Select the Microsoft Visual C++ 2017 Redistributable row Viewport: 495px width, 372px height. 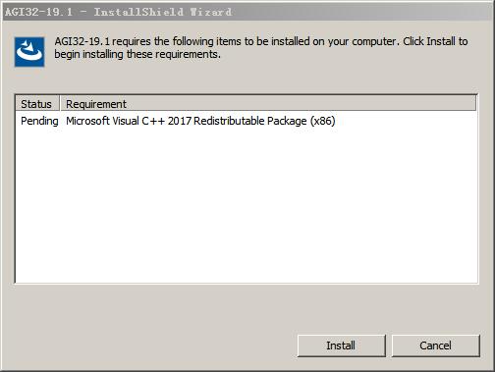click(247, 121)
